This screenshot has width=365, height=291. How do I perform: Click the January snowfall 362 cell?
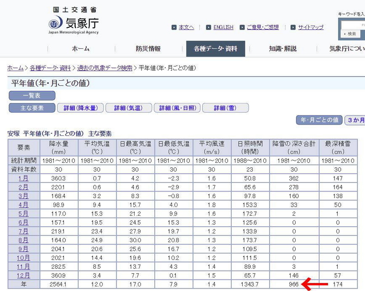[x=294, y=178]
